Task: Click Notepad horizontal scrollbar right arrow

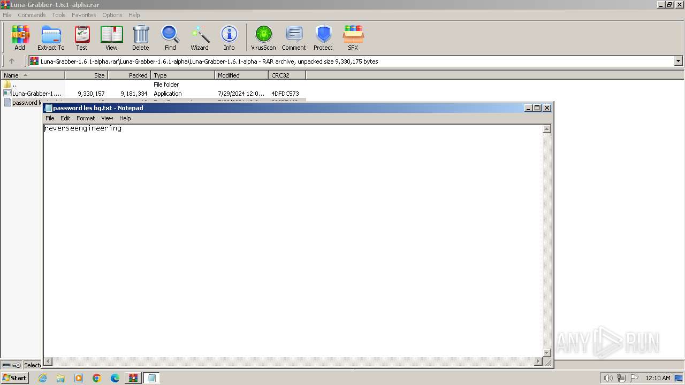Action: 538,361
